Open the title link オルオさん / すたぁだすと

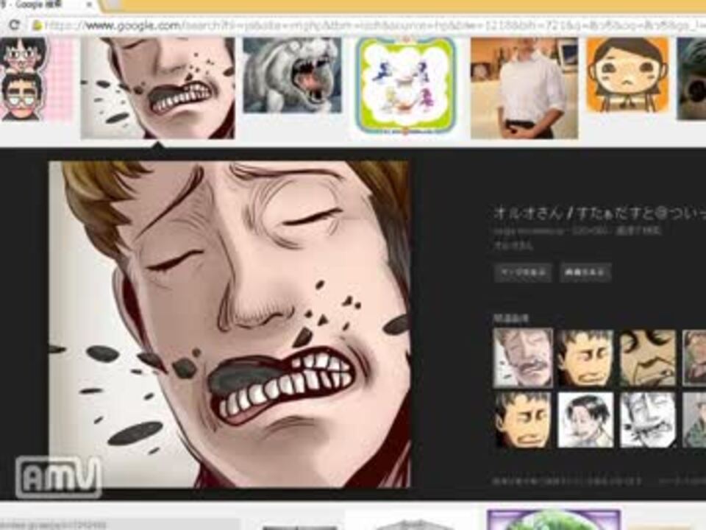click(x=600, y=213)
